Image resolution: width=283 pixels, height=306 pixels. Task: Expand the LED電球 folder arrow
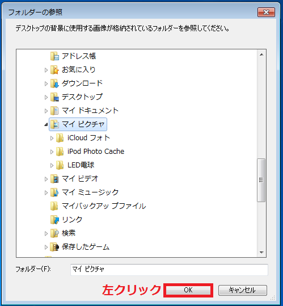pyautogui.click(x=52, y=165)
